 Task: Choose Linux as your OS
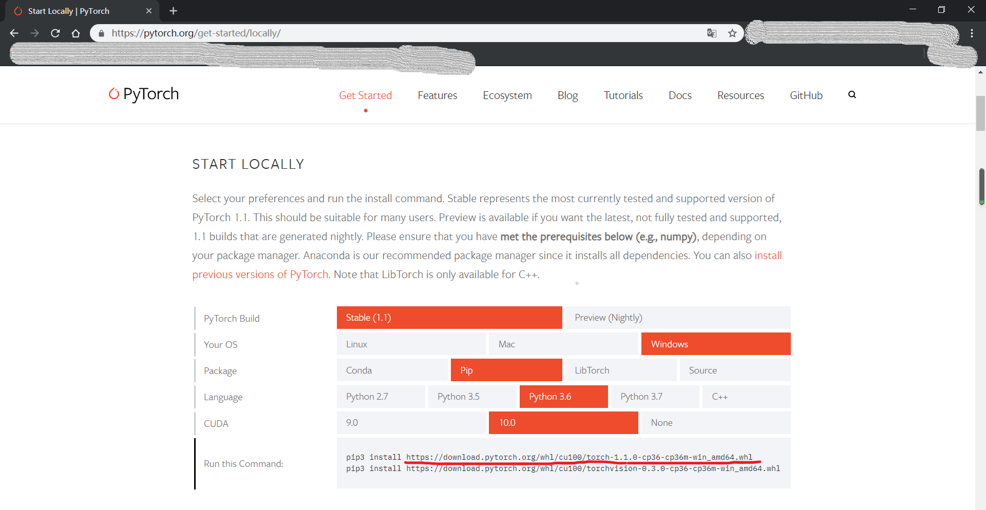point(411,344)
